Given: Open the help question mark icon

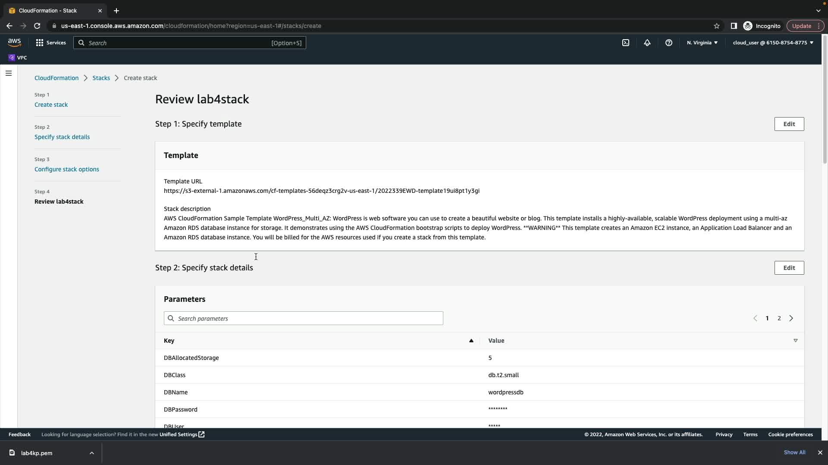Looking at the screenshot, I should pyautogui.click(x=669, y=43).
